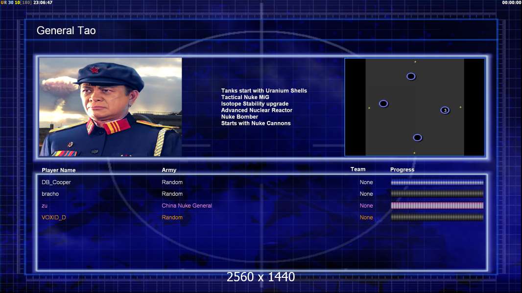The height and width of the screenshot is (293, 522).
Task: Click the bottom start position marker on minimap
Action: [417, 138]
